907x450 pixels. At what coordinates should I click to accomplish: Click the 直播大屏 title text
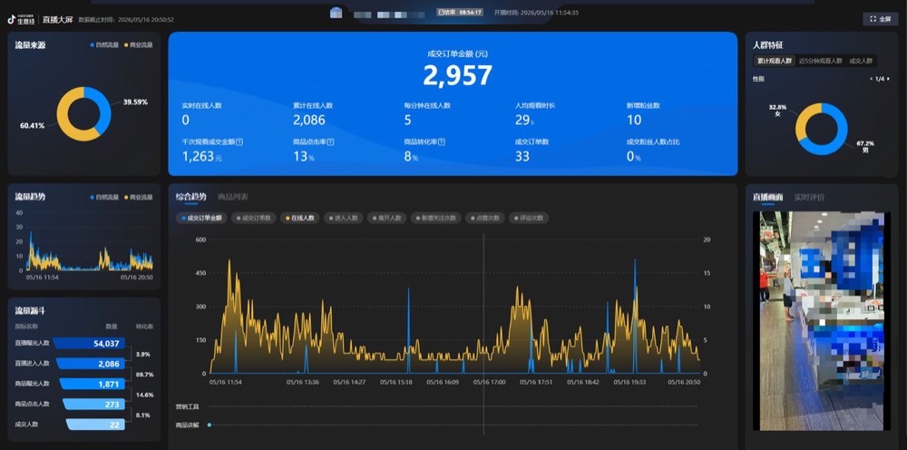(57, 19)
